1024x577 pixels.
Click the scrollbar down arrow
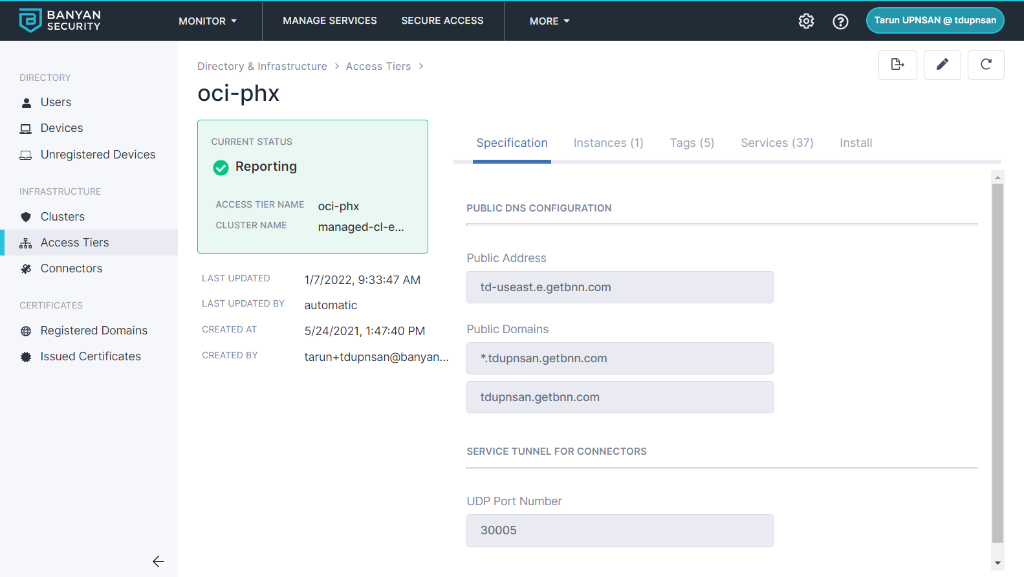pyautogui.click(x=997, y=563)
